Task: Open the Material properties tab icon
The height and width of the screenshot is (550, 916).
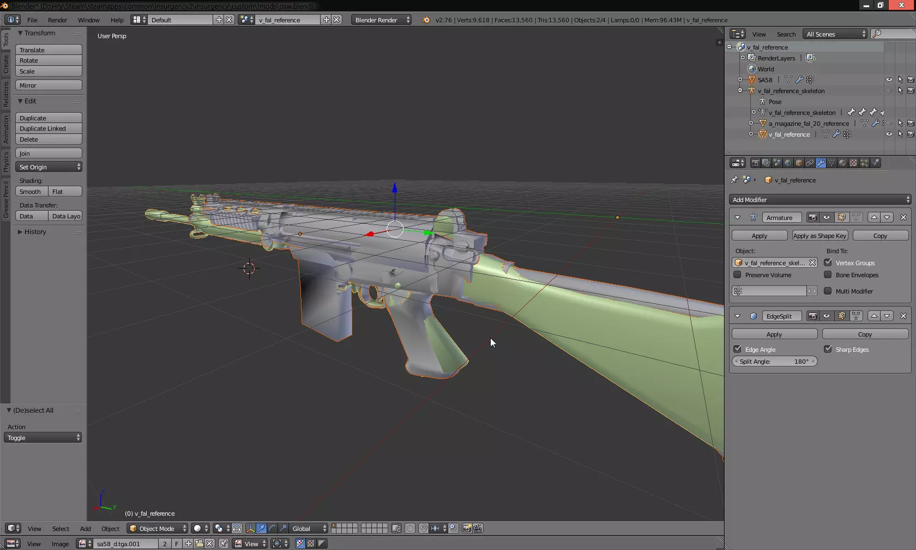Action: [842, 163]
